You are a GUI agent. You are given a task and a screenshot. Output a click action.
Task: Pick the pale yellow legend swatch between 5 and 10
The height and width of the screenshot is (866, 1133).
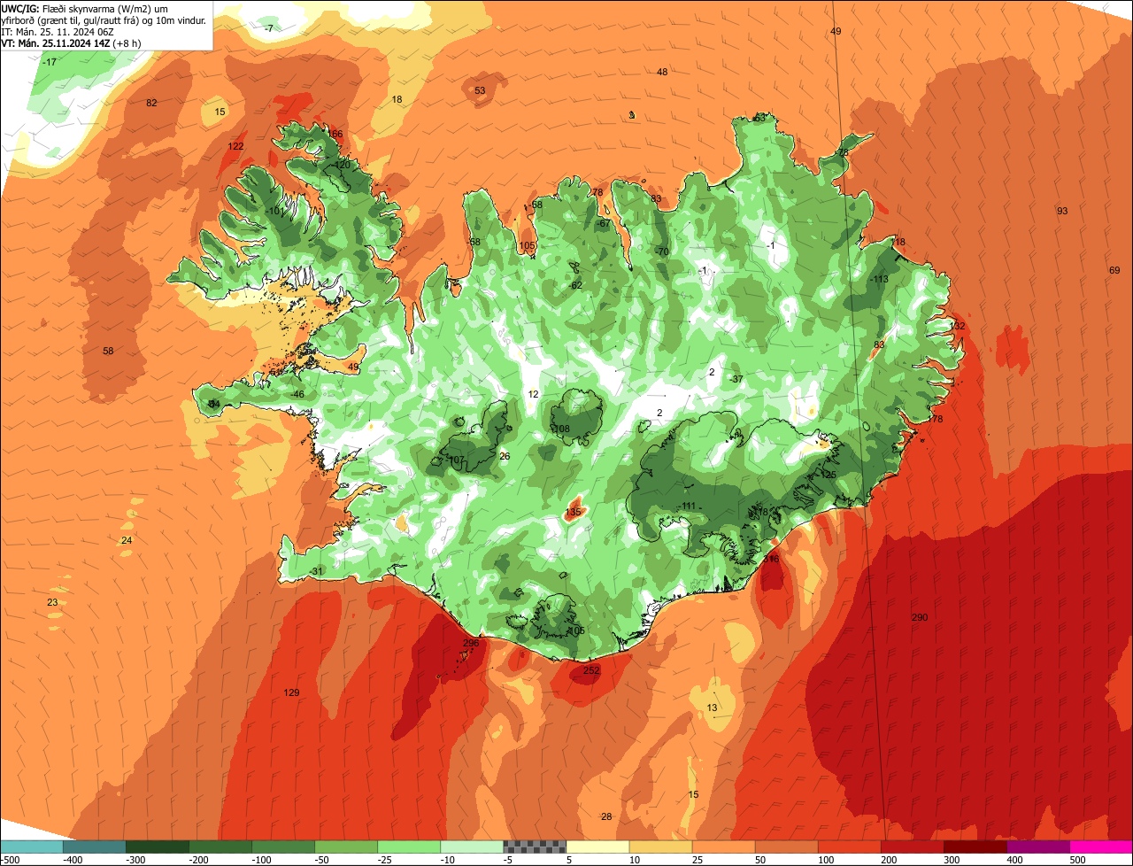(597, 846)
